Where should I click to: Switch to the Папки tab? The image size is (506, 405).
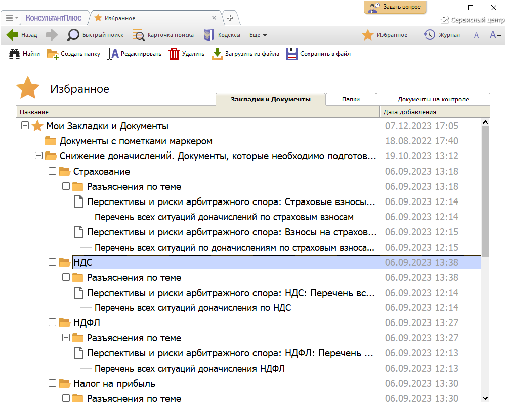(x=351, y=99)
